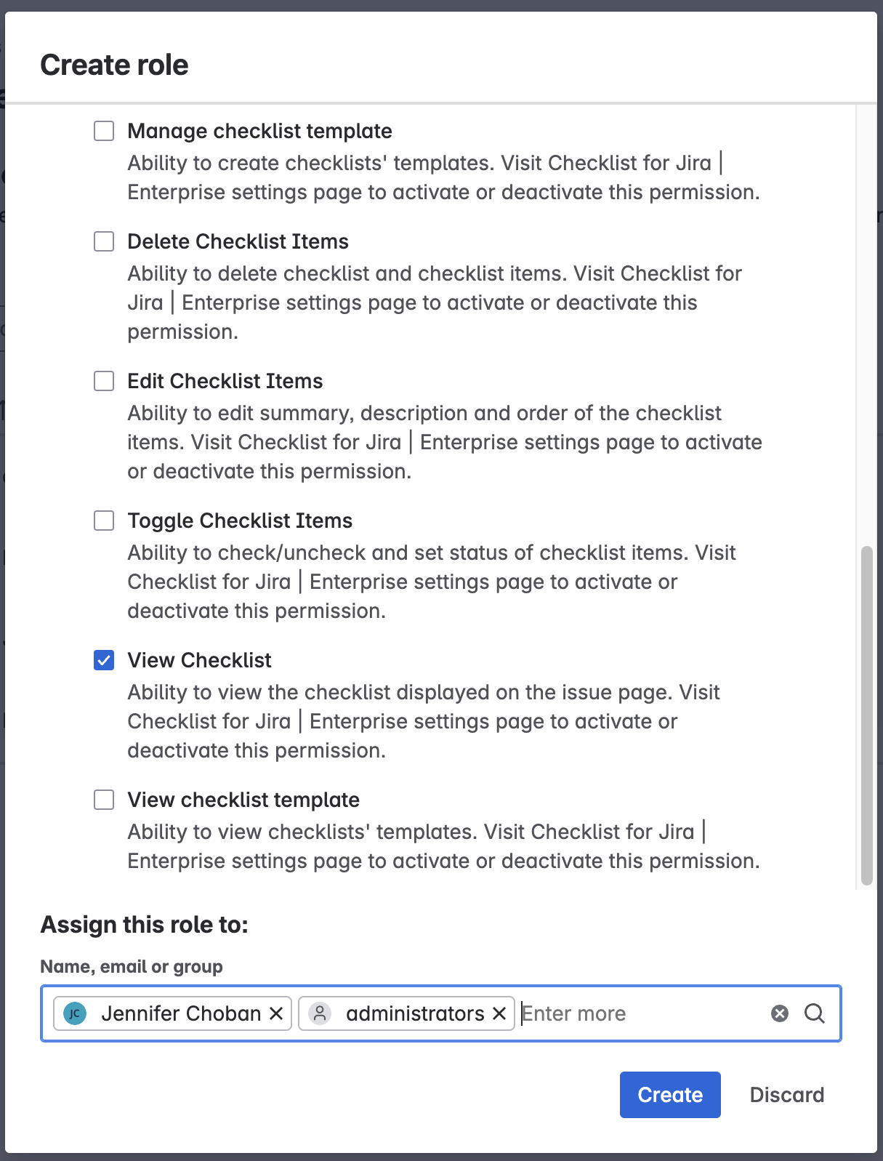
Task: Click the Create button
Action: coord(669,1094)
